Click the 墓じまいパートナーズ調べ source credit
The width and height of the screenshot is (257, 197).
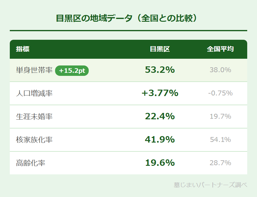click(x=210, y=185)
